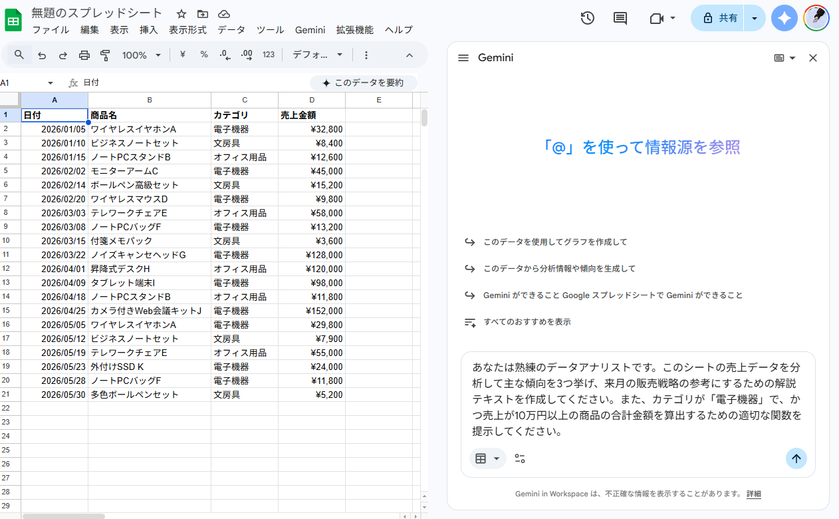Open the zoom 100% dropdown
Viewport: 839px width, 519px height.
[x=141, y=55]
